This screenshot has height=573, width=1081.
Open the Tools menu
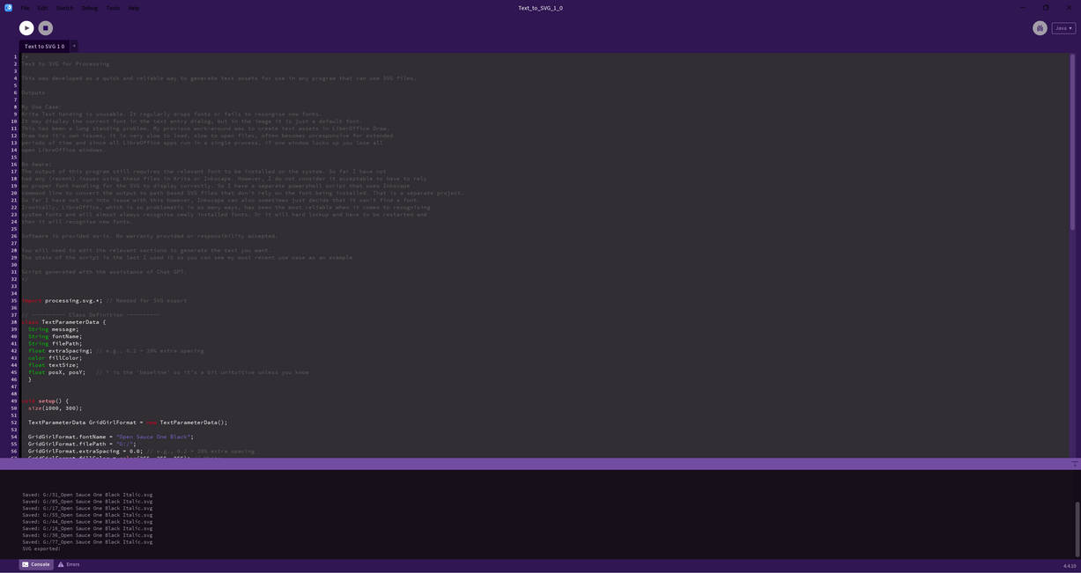(x=113, y=8)
